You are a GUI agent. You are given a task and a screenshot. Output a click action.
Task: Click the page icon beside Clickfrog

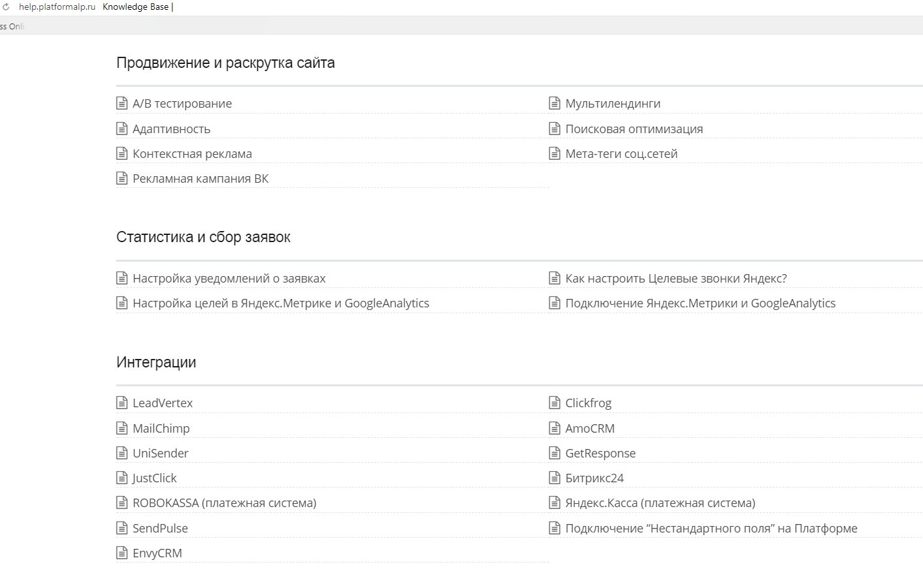point(555,403)
